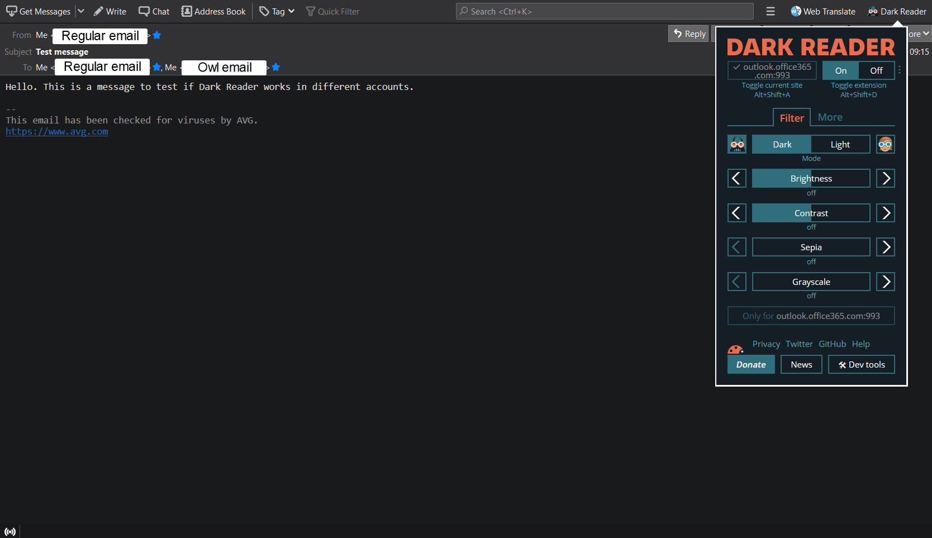932x538 pixels.
Task: Open the three-dot menu beside On/Off
Action: [x=900, y=70]
